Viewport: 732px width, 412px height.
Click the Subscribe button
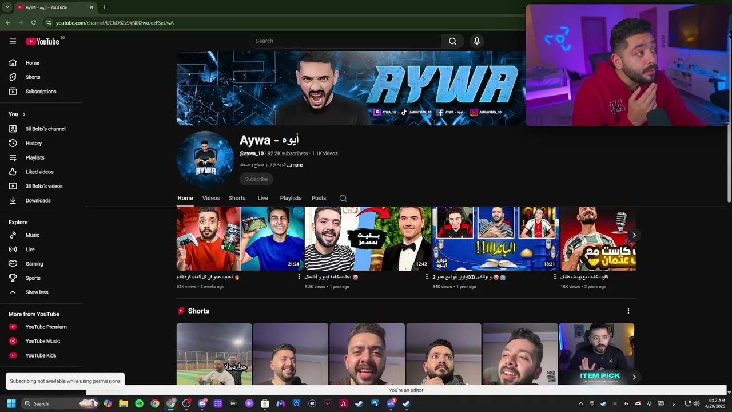point(256,179)
